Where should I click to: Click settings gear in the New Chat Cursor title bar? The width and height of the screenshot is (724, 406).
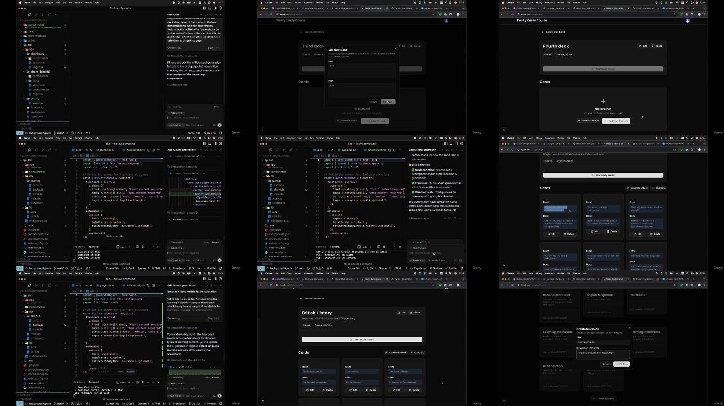tap(220, 8)
